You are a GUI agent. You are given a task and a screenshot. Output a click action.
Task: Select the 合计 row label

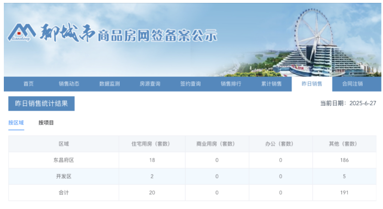coord(64,193)
